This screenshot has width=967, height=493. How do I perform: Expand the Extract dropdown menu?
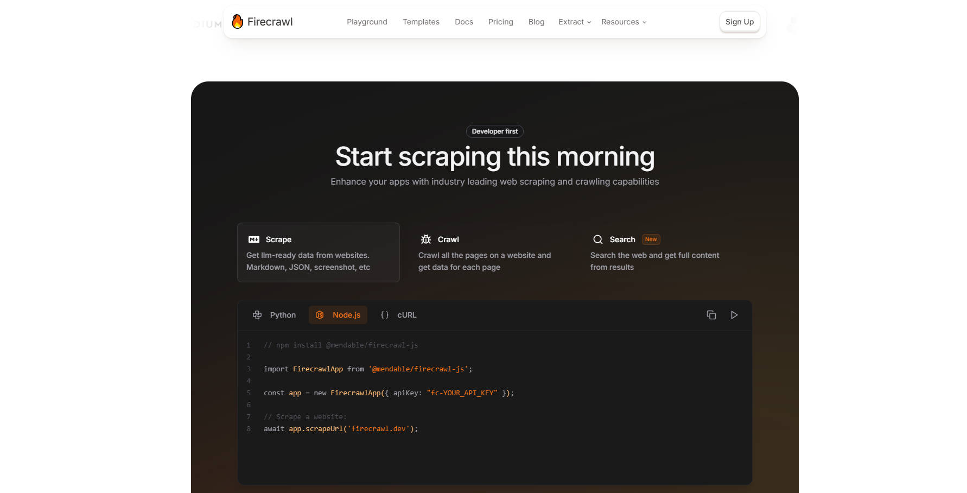575,22
